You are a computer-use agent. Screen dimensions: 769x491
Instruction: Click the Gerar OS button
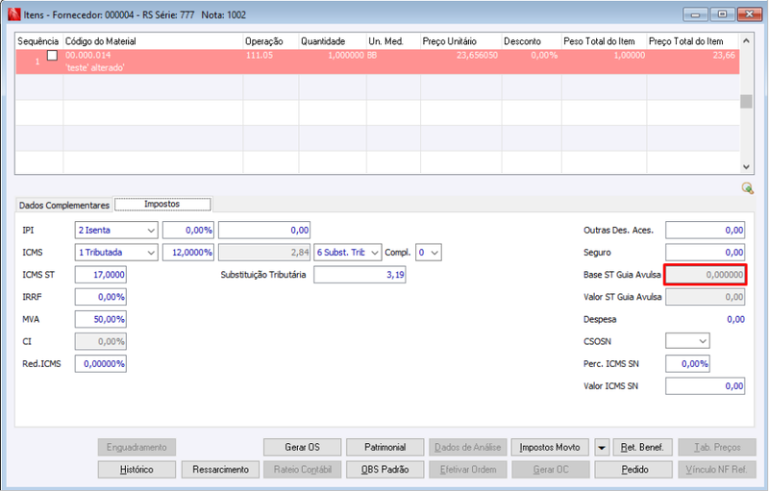(x=302, y=447)
